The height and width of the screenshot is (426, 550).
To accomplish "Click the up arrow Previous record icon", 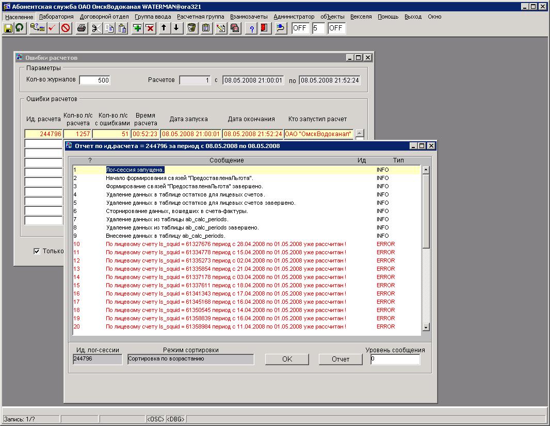I will (164, 28).
